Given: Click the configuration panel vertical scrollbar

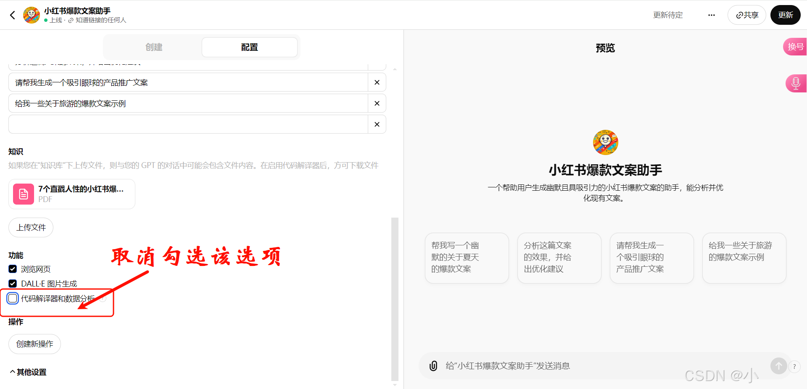Looking at the screenshot, I should [395, 298].
